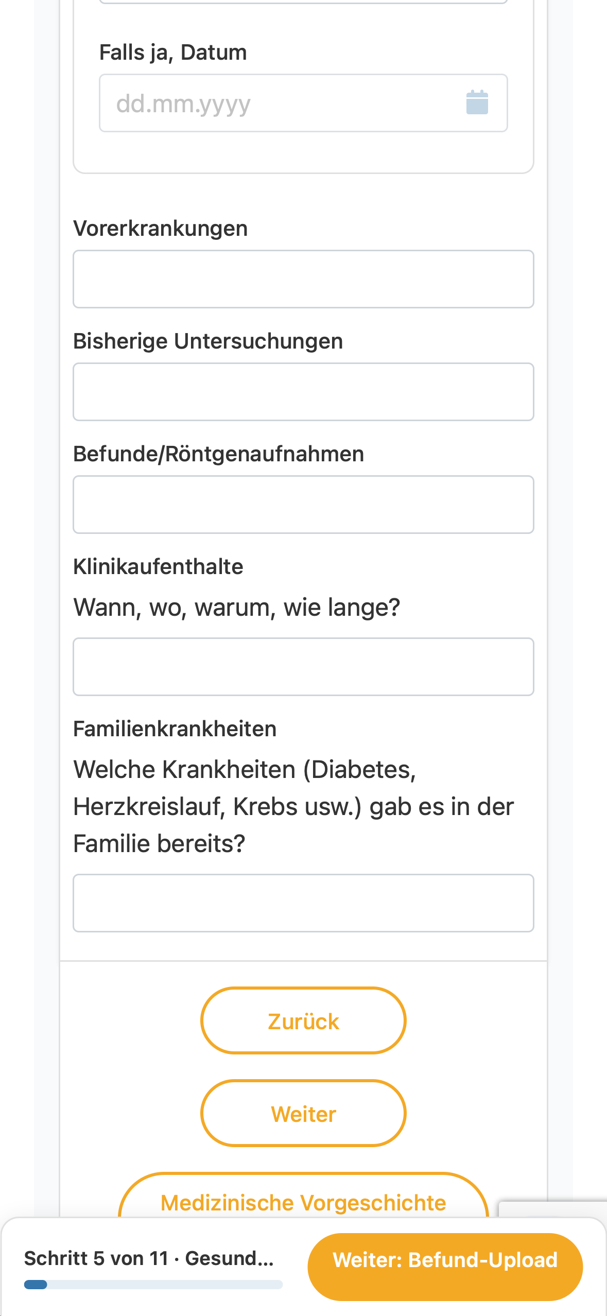The height and width of the screenshot is (1316, 607).
Task: Select the Bisherige Untersuchungen input box
Action: coord(303,392)
